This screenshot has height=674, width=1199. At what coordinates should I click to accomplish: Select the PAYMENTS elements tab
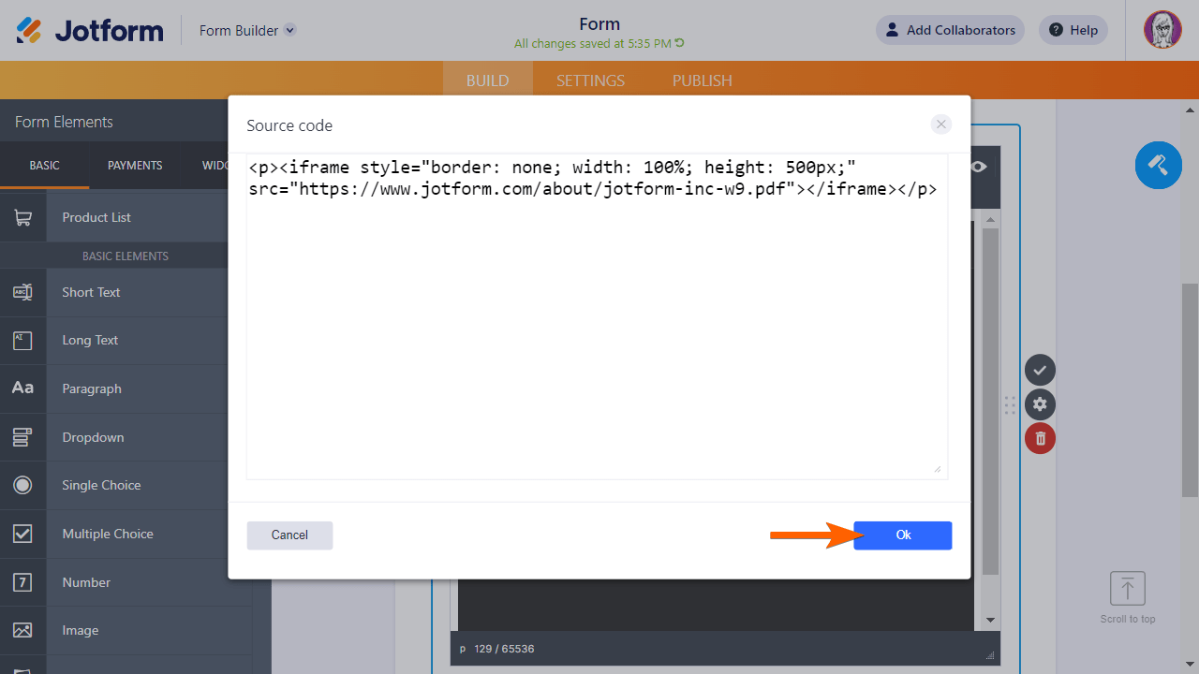click(x=135, y=166)
